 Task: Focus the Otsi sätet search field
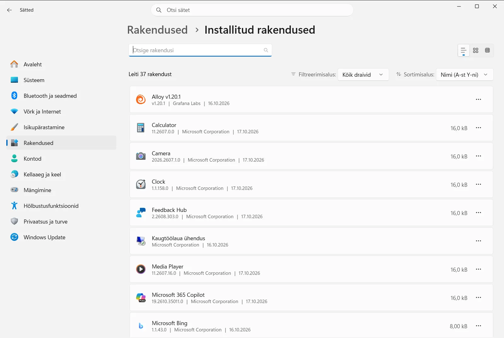point(252,10)
